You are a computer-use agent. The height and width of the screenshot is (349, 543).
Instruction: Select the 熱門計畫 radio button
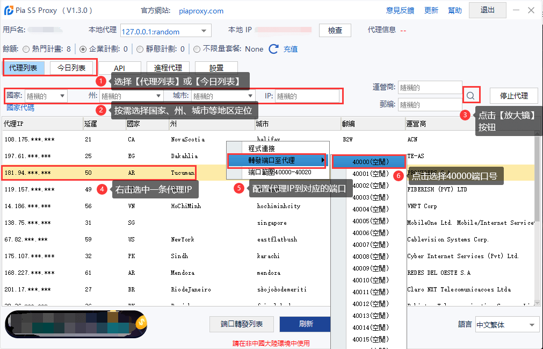[26, 49]
